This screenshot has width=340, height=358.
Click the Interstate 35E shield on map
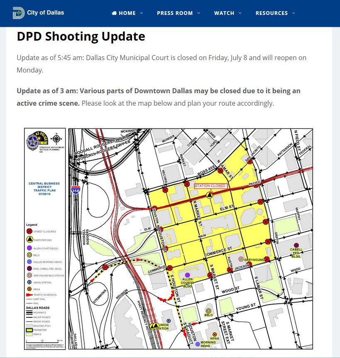coord(76,190)
